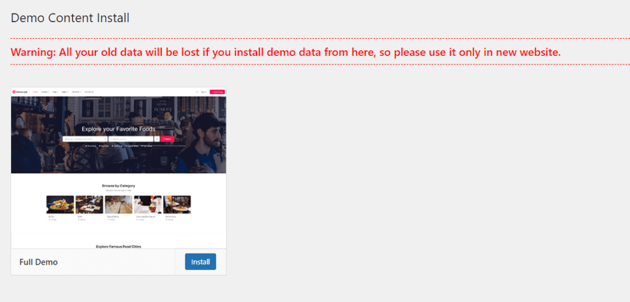This screenshot has height=302, width=630.
Task: Expand the Pages dropdown in preview navigation
Action: 65,91
